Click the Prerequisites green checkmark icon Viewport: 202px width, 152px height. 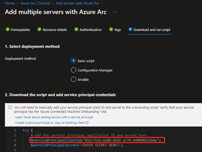click(x=8, y=29)
